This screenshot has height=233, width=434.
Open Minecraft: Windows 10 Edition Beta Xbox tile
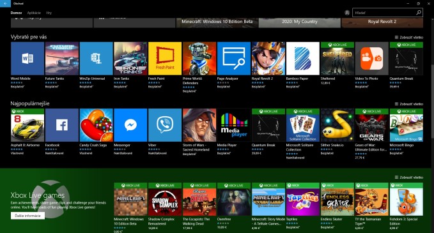[130, 199]
